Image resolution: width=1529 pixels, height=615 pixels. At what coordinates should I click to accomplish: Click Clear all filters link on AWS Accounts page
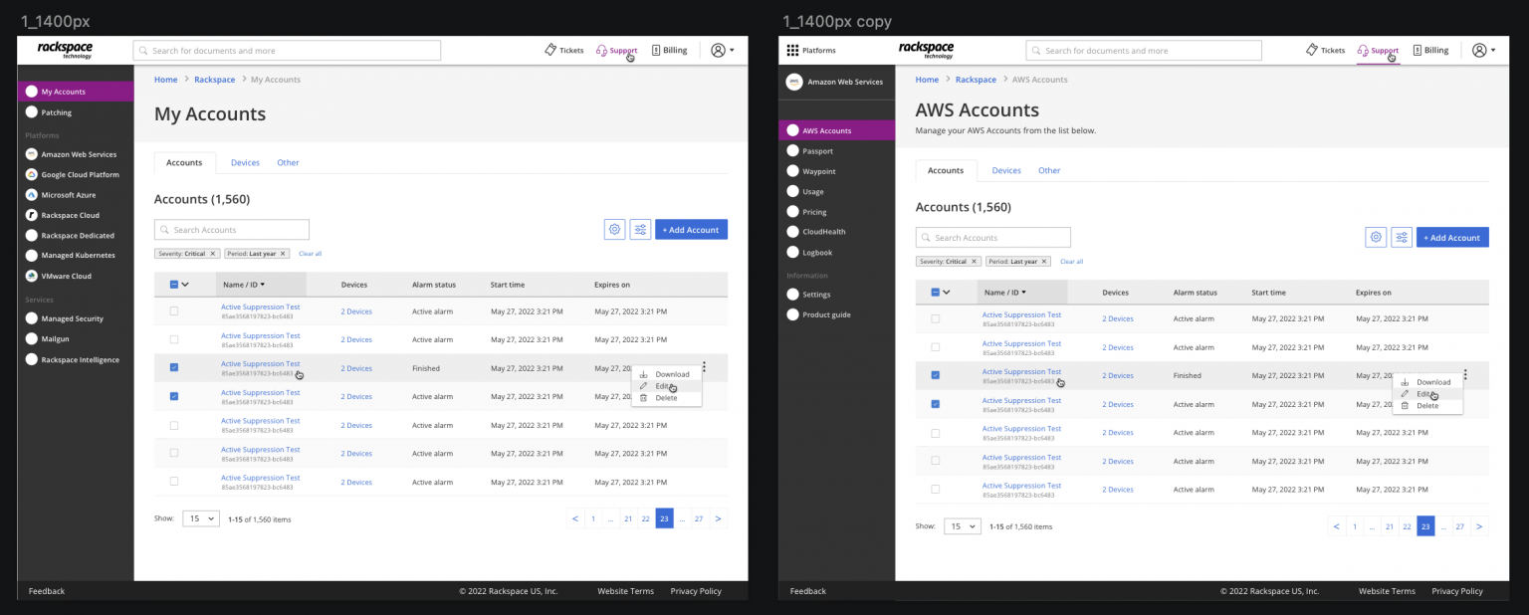coord(1071,262)
